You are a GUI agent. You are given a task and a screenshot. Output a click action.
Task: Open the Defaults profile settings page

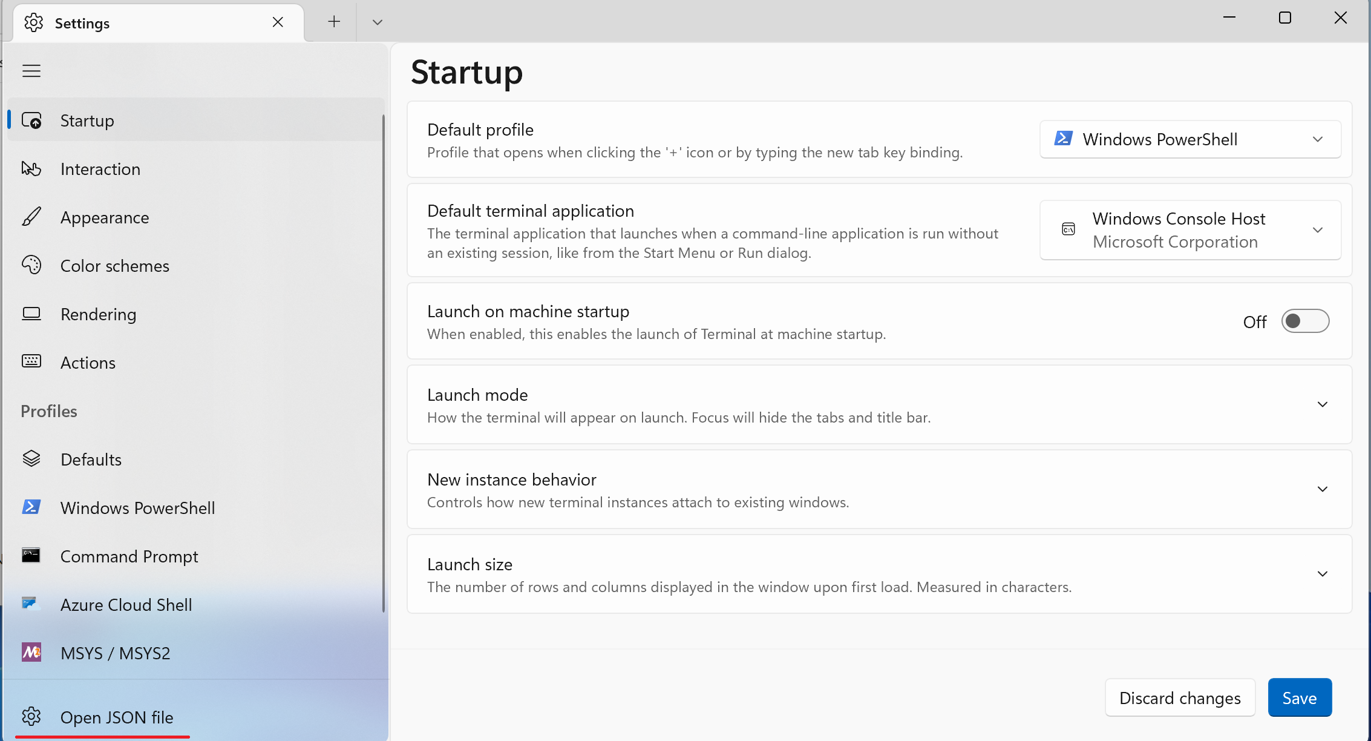pyautogui.click(x=91, y=459)
